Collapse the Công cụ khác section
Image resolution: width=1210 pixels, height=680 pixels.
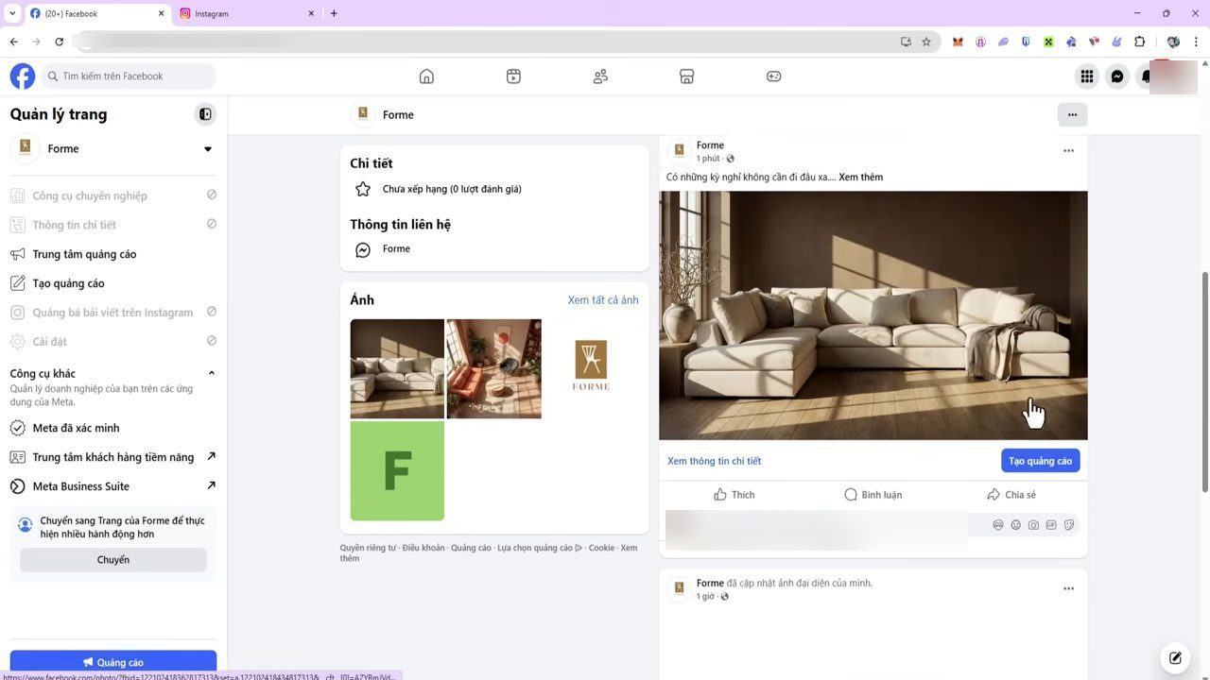tap(211, 373)
